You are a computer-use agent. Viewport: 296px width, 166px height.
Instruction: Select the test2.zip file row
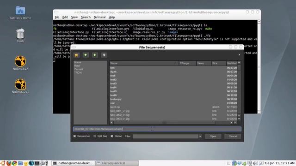click(173, 107)
